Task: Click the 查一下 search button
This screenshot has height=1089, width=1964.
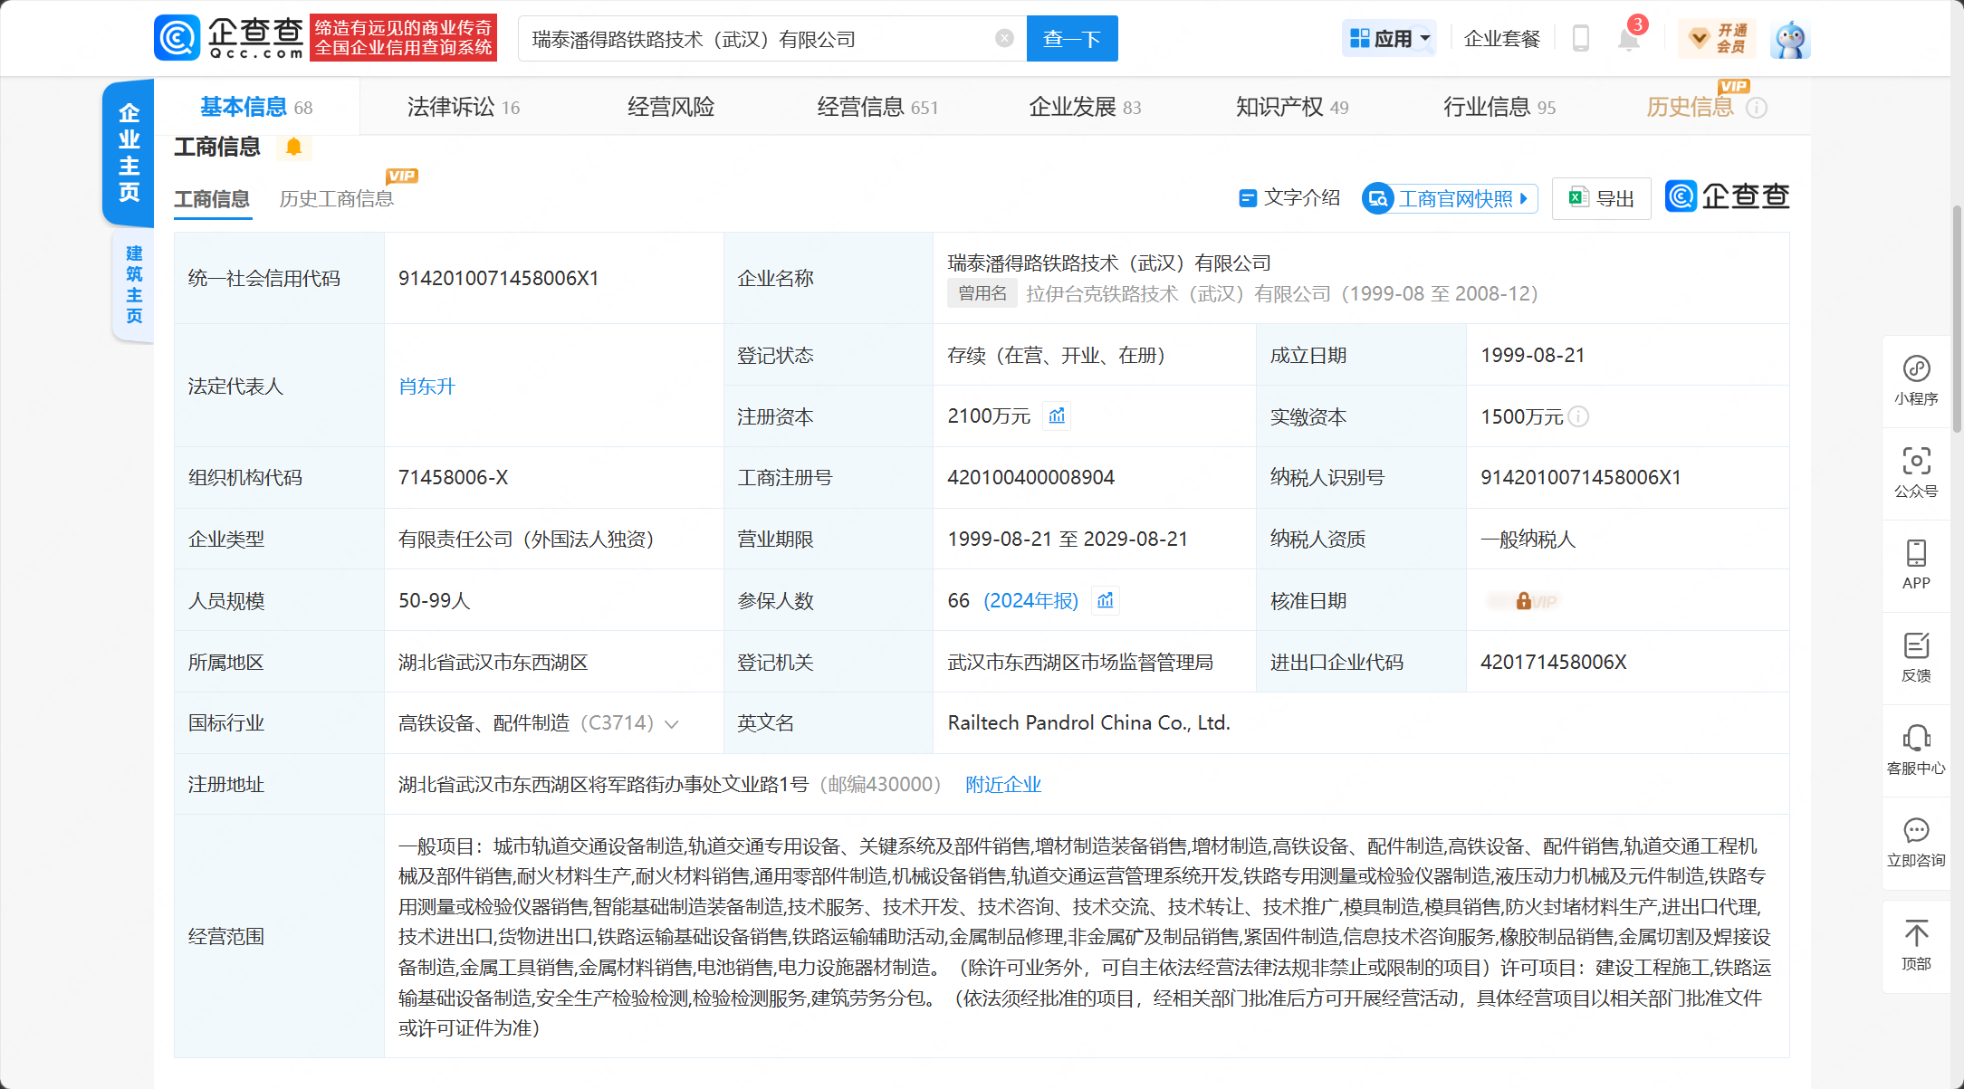Action: tap(1072, 39)
